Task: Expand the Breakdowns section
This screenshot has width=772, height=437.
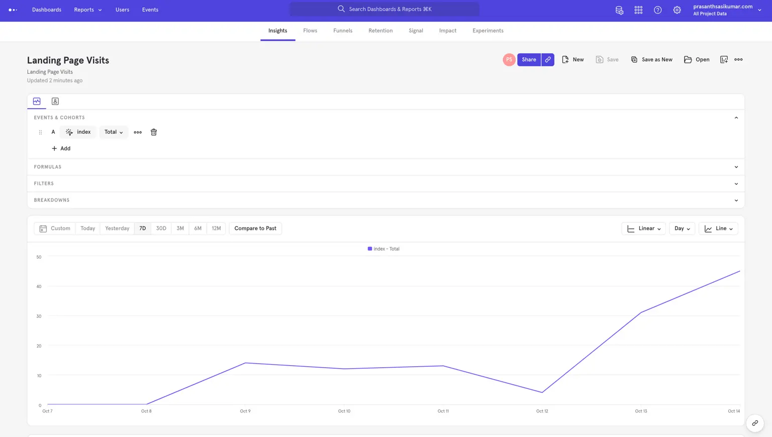Action: pos(385,200)
